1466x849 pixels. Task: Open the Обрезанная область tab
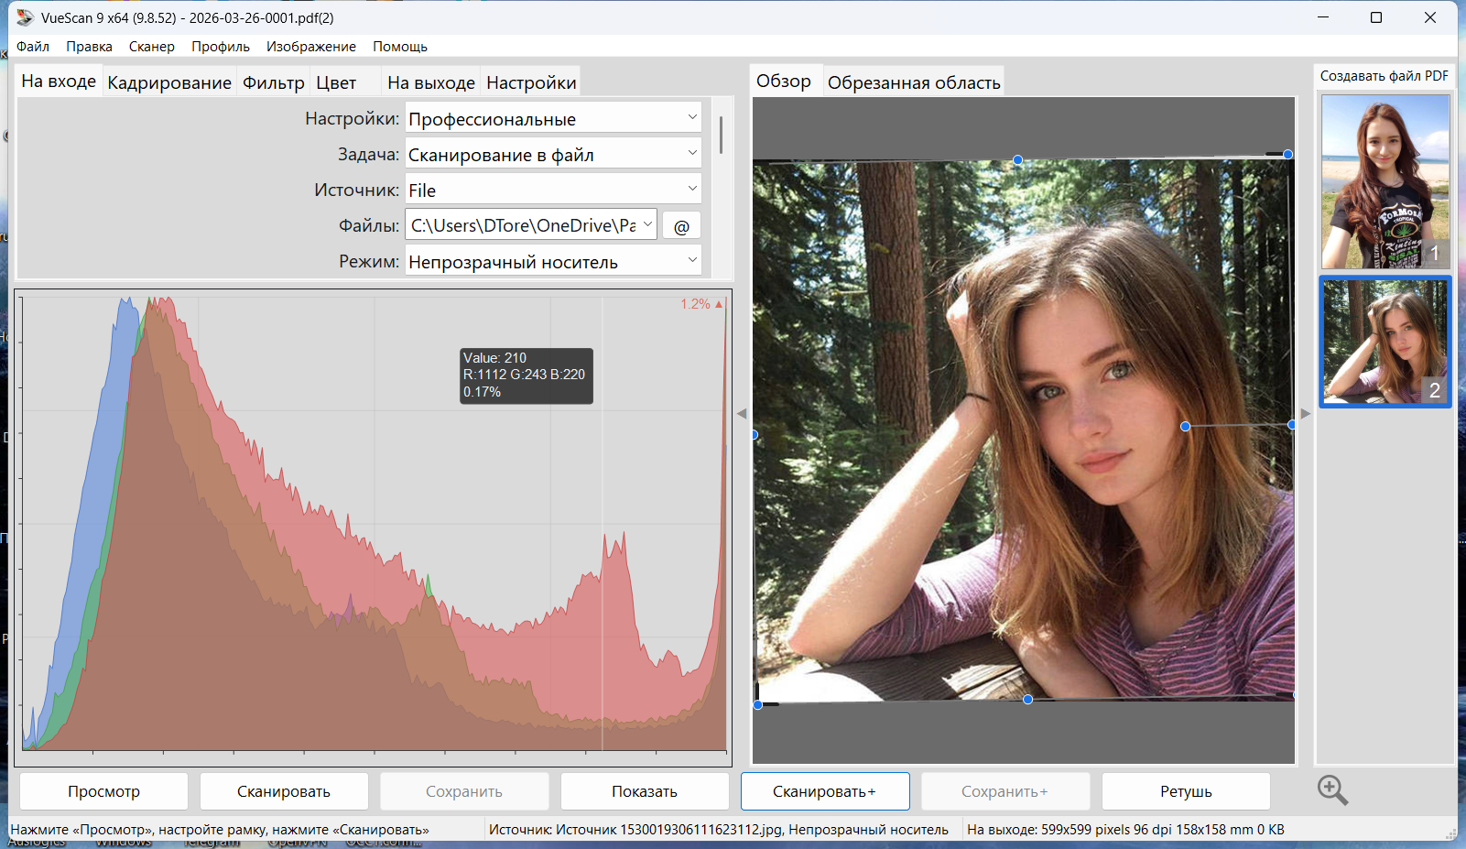click(913, 82)
